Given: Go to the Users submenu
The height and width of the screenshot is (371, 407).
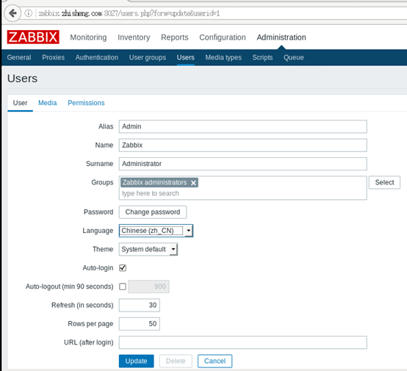Looking at the screenshot, I should (x=186, y=57).
